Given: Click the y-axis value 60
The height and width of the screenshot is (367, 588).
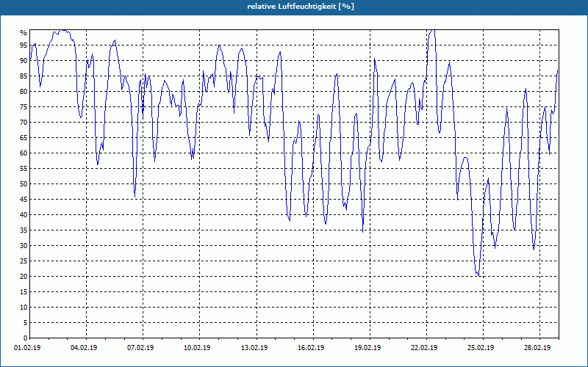Looking at the screenshot, I should 24,153.
